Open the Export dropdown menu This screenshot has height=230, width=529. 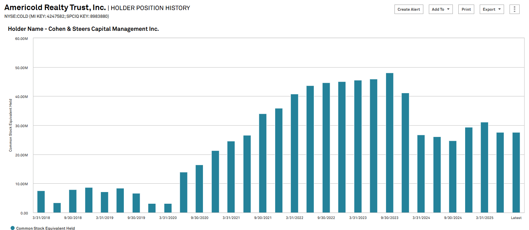(x=492, y=9)
